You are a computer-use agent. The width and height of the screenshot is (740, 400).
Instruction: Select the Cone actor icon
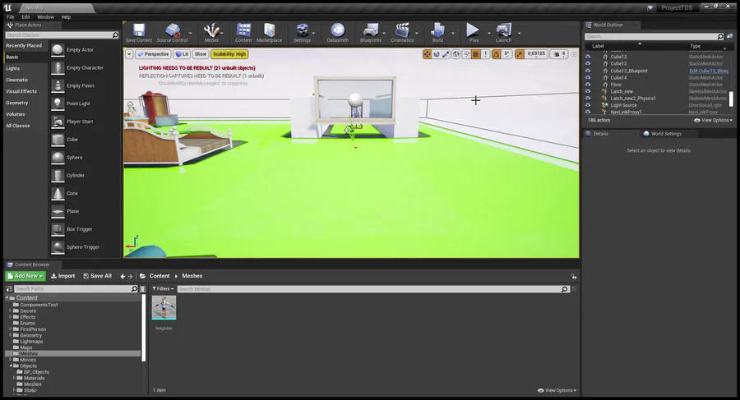pyautogui.click(x=58, y=193)
